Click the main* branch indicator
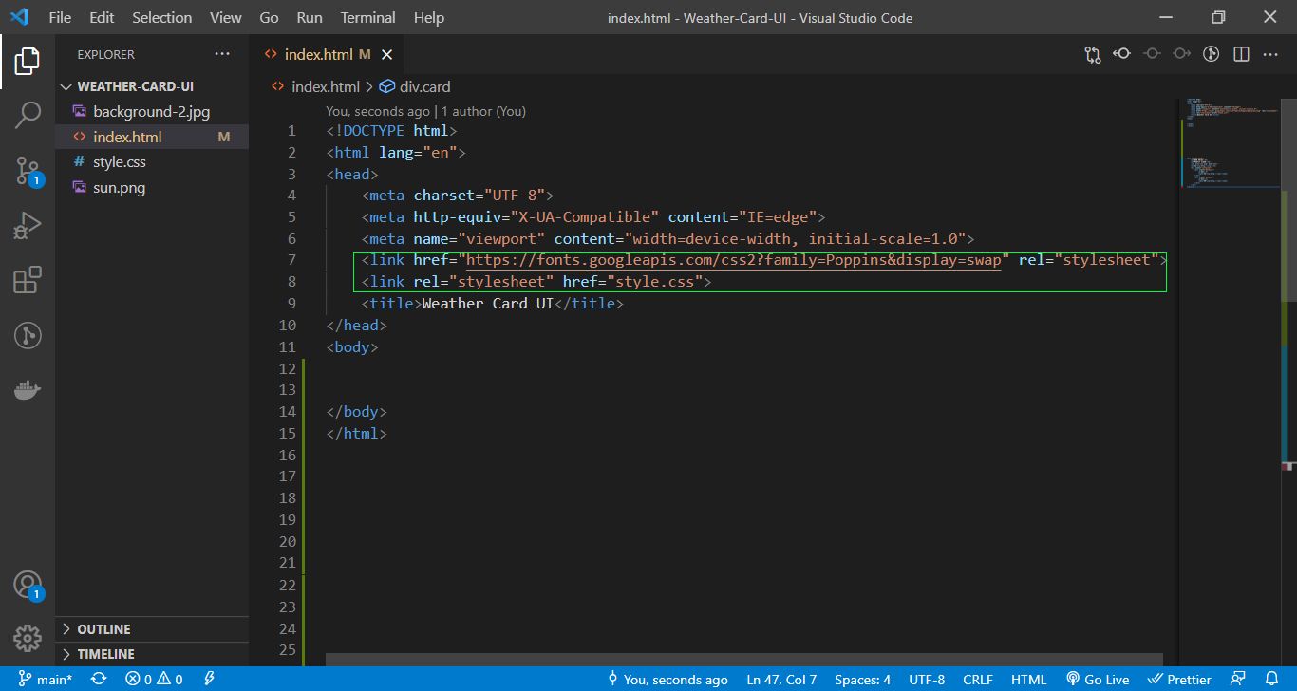 click(44, 679)
